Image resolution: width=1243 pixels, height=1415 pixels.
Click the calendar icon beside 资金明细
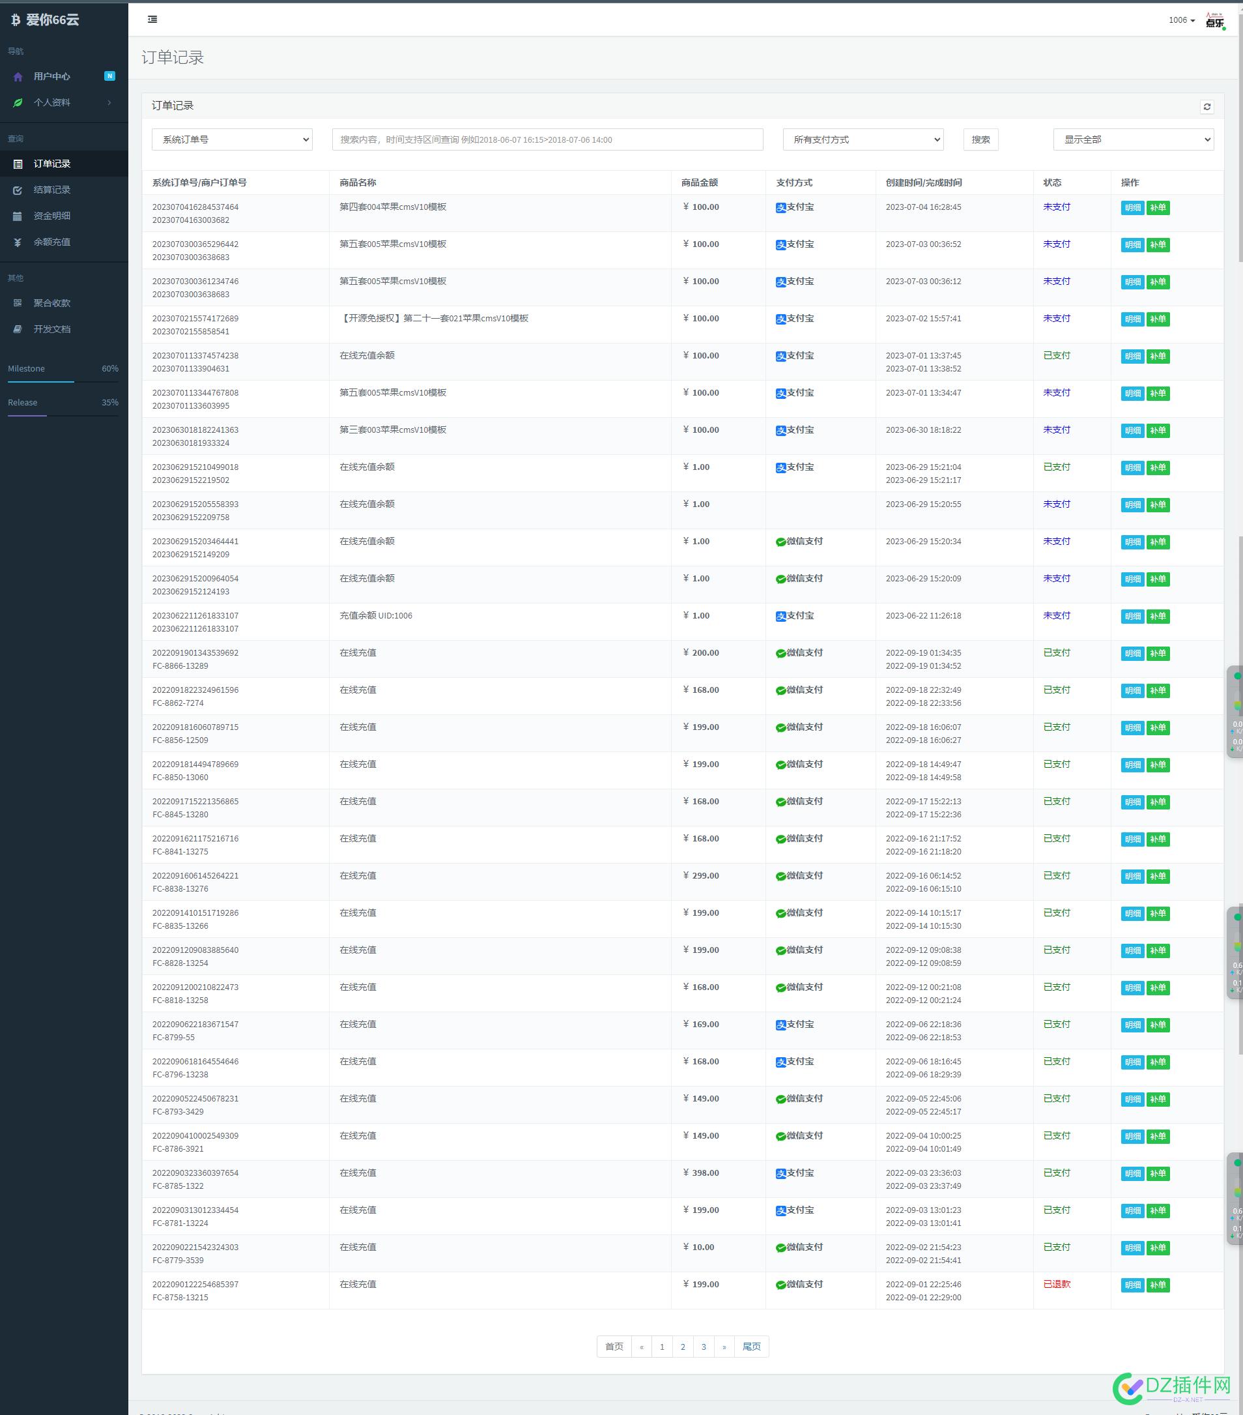point(18,216)
